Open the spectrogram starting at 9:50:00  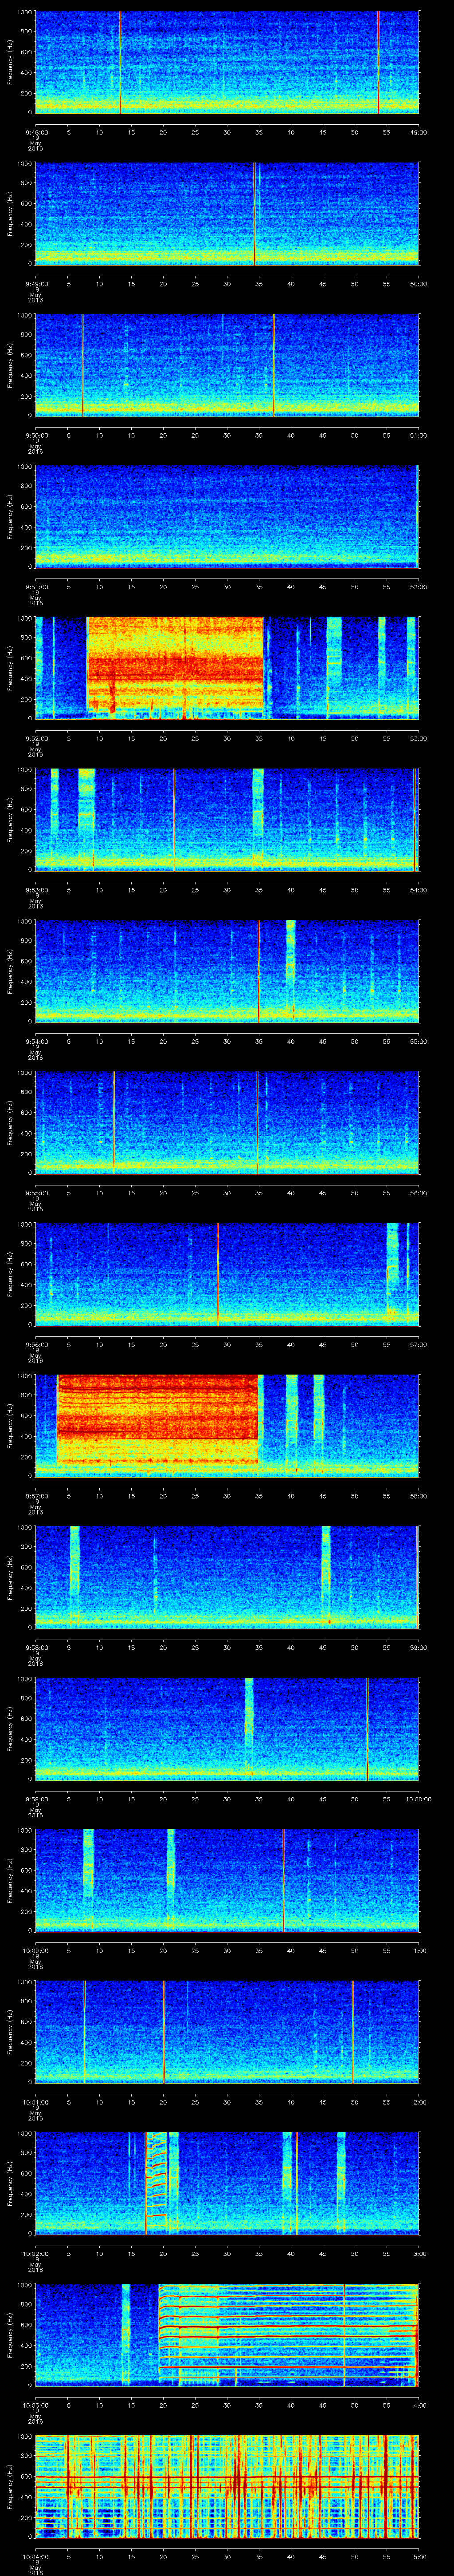coord(227,365)
